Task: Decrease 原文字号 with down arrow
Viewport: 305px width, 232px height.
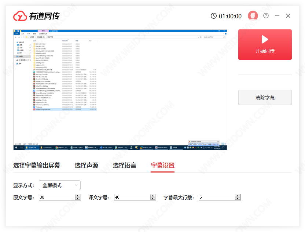Action: tap(78, 199)
